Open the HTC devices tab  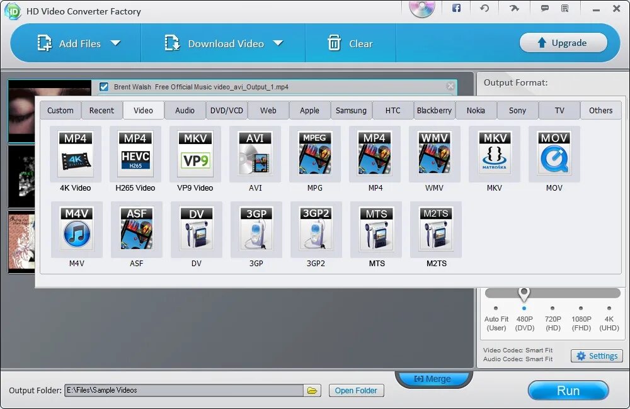pos(393,110)
